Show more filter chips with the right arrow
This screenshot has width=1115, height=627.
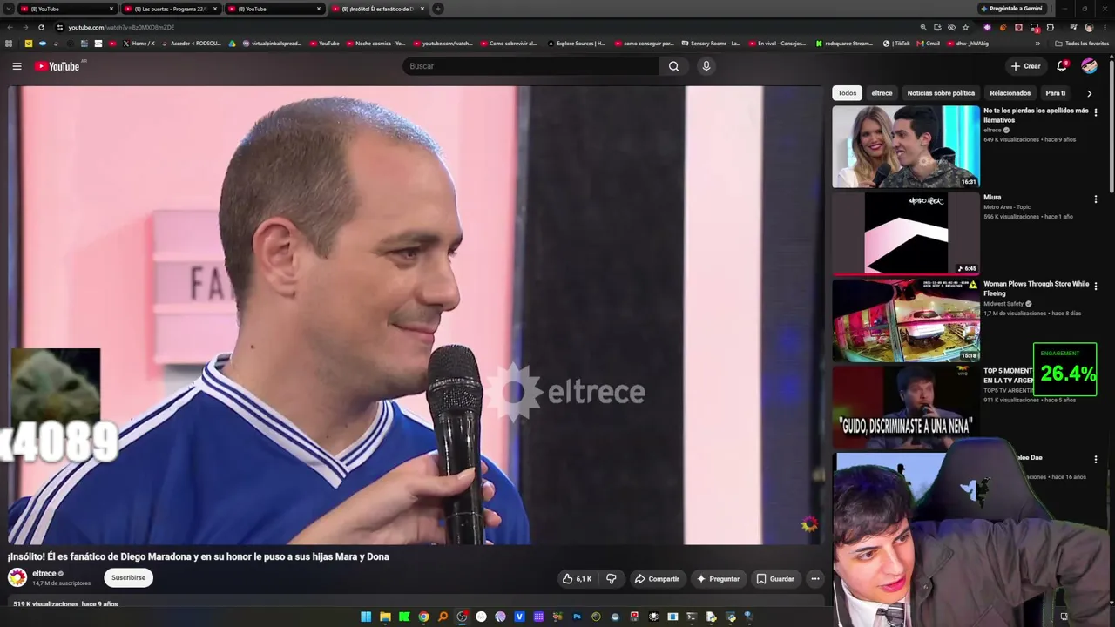coord(1089,93)
